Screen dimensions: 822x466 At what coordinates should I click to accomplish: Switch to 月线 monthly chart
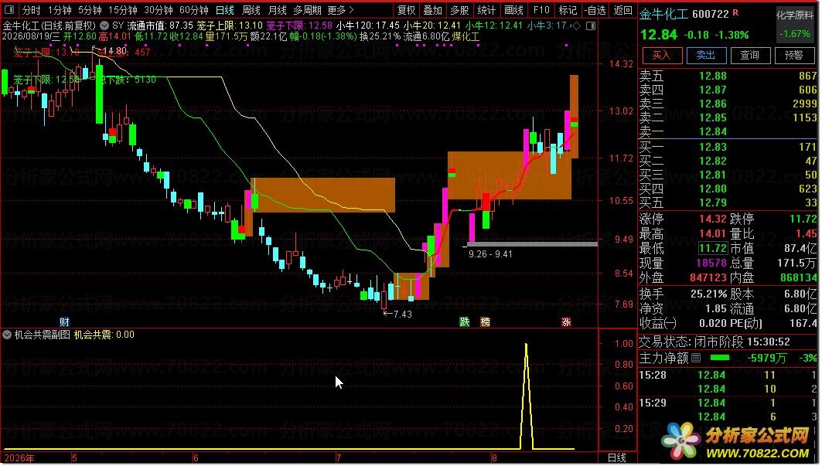278,10
